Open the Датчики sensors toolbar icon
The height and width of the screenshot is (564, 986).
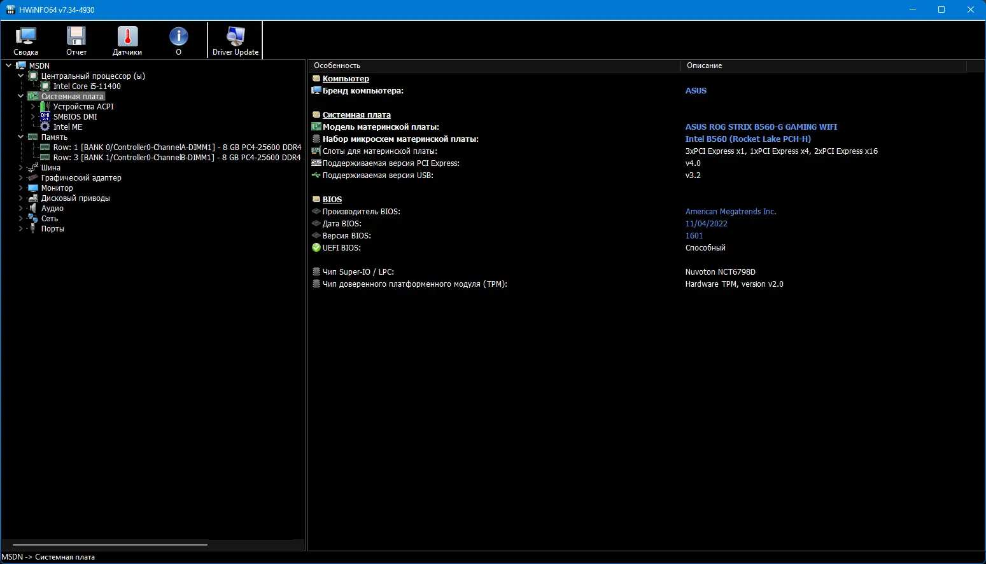click(x=127, y=36)
